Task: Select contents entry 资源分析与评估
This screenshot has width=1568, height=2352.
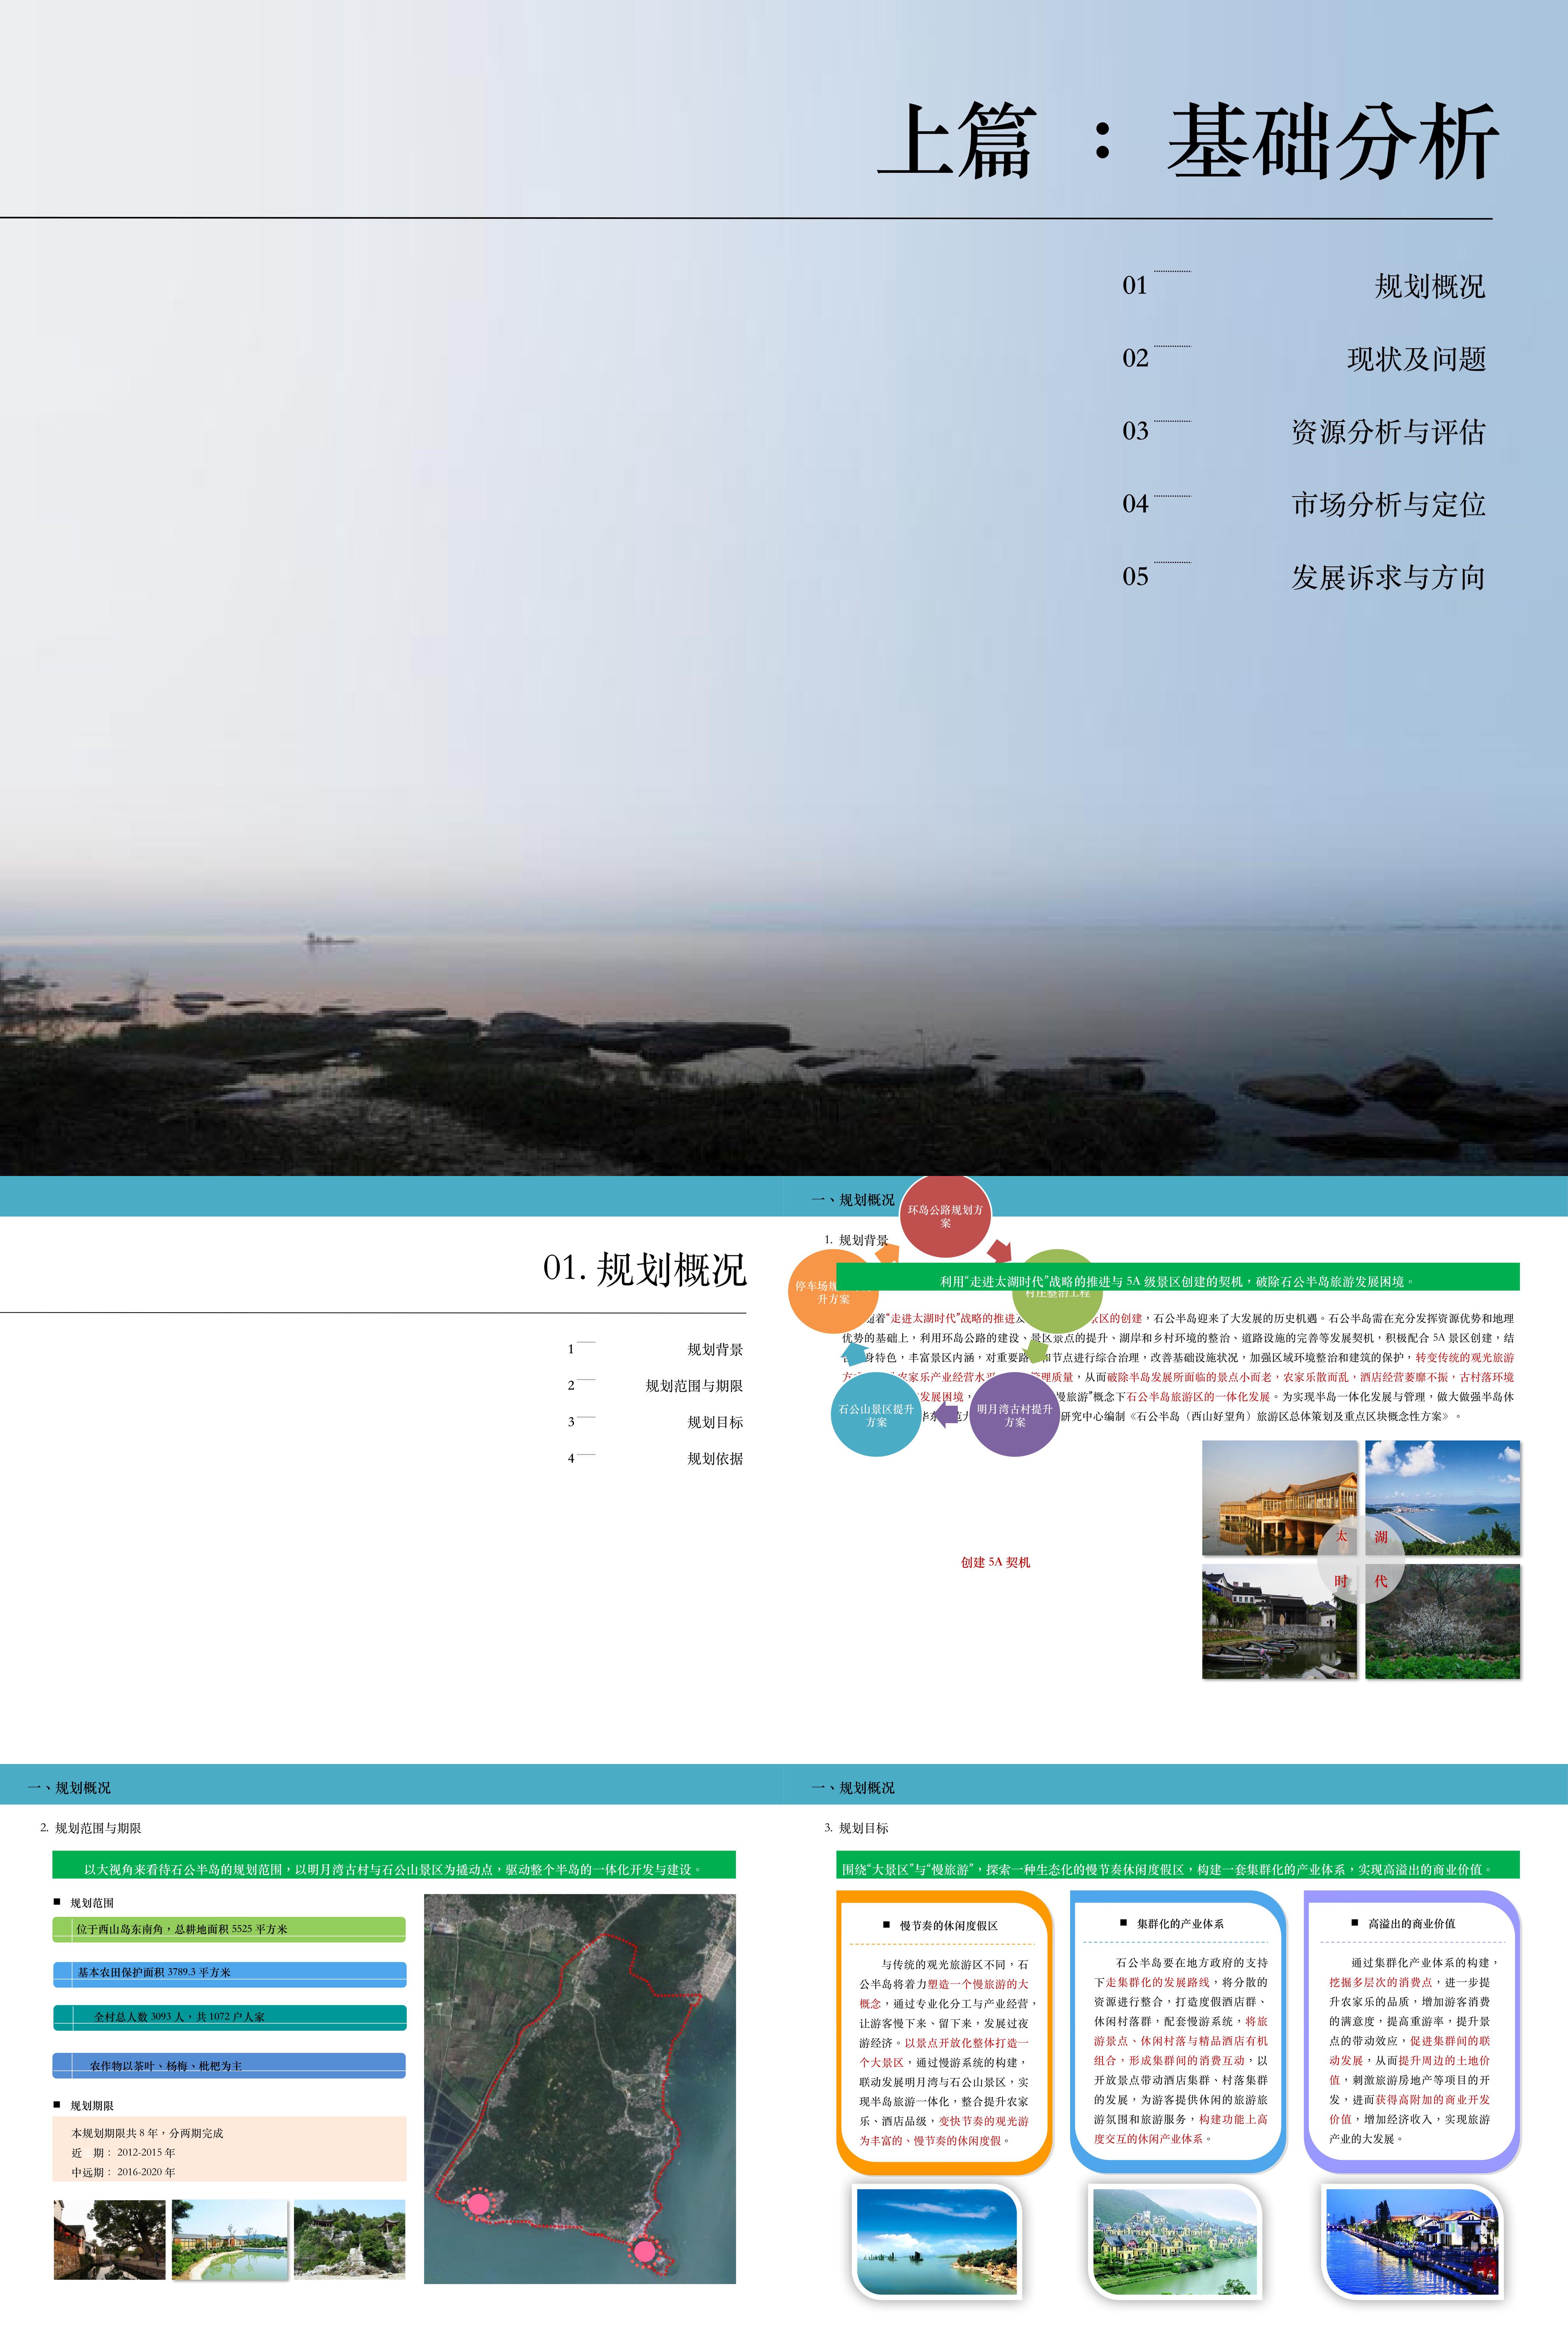Action: coord(1388,432)
